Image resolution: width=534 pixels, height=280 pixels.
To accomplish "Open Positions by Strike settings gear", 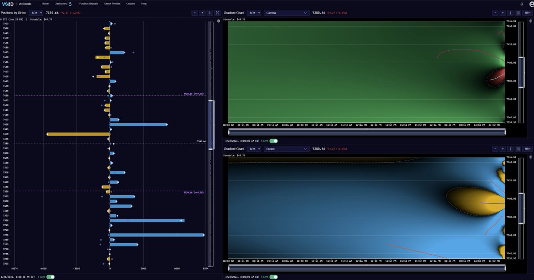I will pyautogui.click(x=218, y=21).
